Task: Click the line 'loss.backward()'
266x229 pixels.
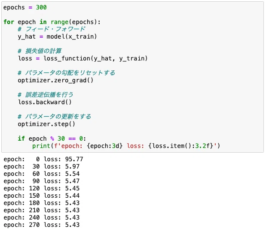Action: [45, 102]
